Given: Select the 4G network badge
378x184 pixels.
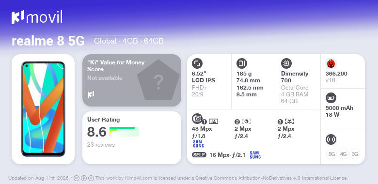Looking at the screenshot, I should [x=343, y=154].
